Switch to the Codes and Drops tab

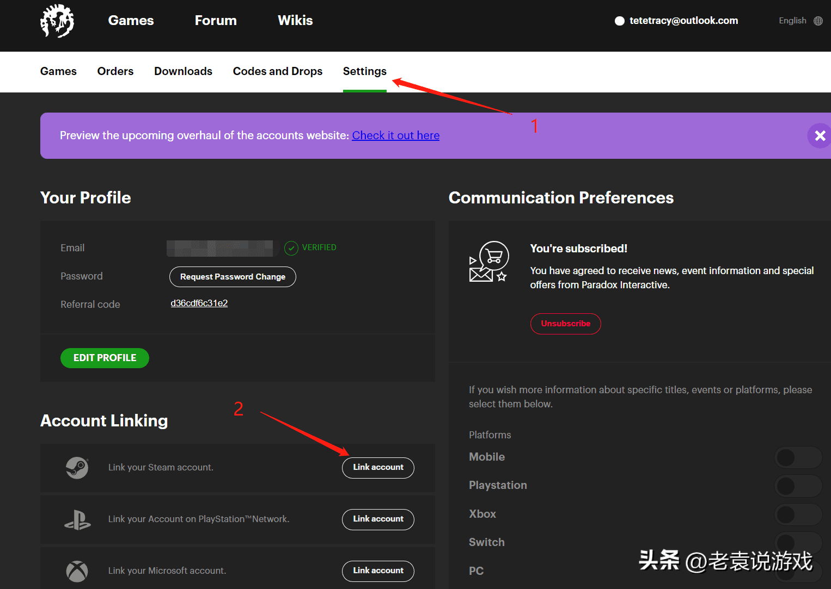[x=278, y=71]
